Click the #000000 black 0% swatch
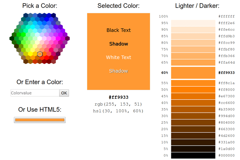 coord(193,156)
